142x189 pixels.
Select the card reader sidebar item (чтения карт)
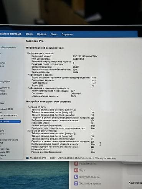pos(8,115)
